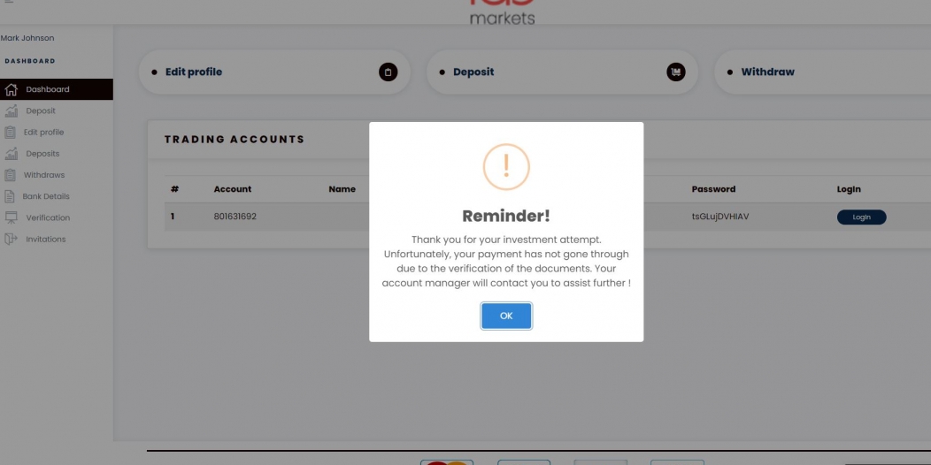
Task: Open the Withdraw quick action card
Action: [822, 72]
